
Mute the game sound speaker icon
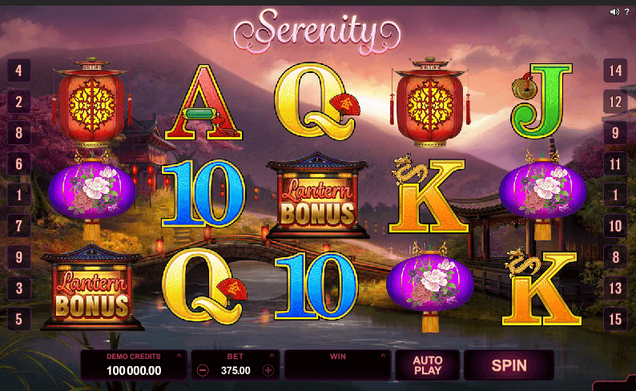pyautogui.click(x=614, y=12)
